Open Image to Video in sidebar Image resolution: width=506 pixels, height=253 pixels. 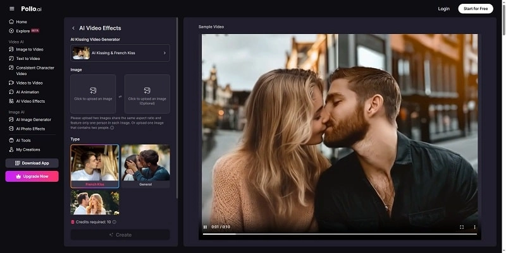[29, 49]
